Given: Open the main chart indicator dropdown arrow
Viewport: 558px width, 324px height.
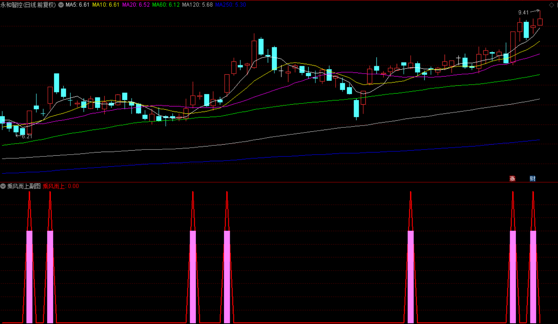Looking at the screenshot, I should click(61, 5).
